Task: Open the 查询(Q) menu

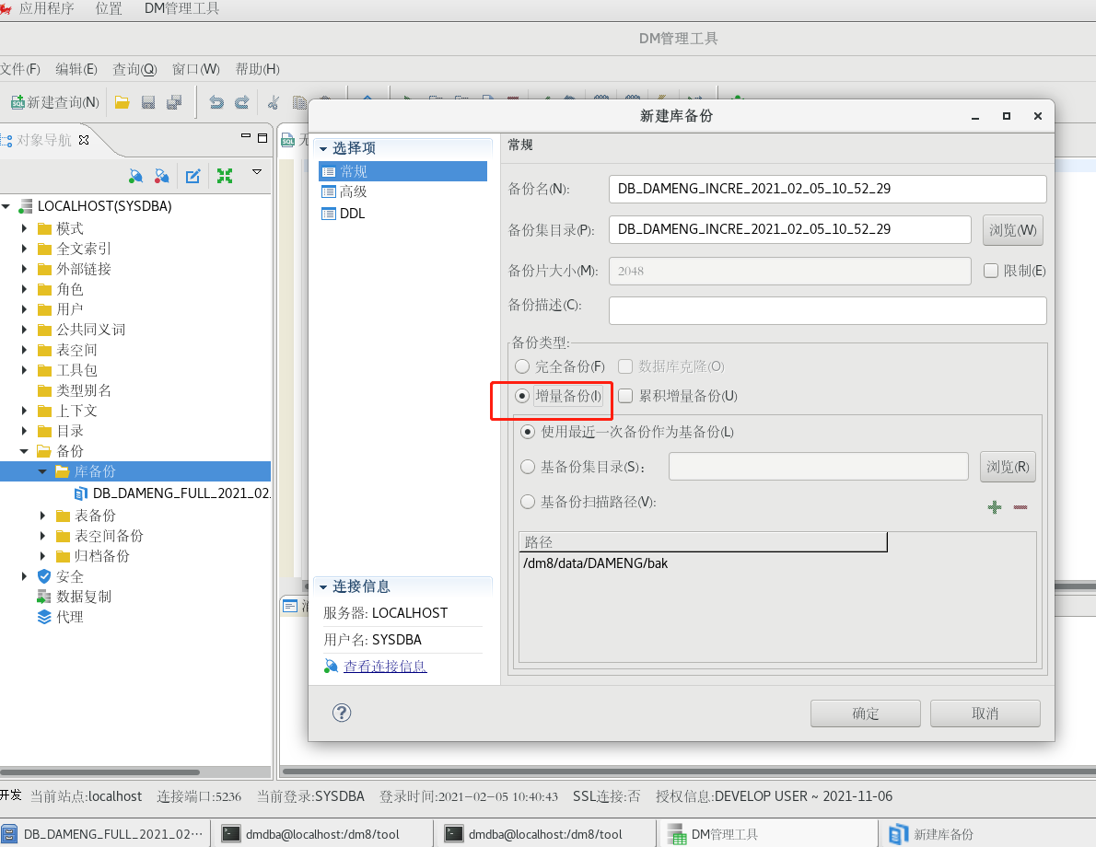Action: click(134, 69)
